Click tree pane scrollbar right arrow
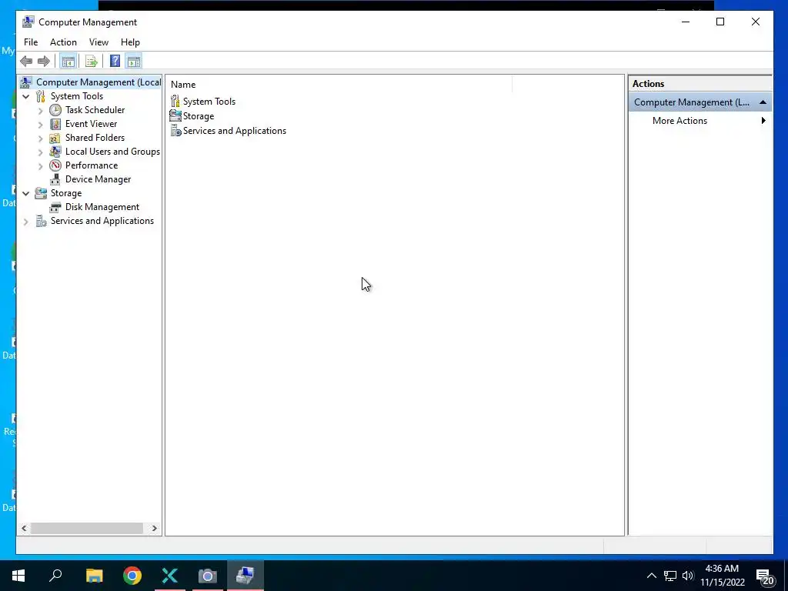The image size is (788, 591). tap(154, 528)
